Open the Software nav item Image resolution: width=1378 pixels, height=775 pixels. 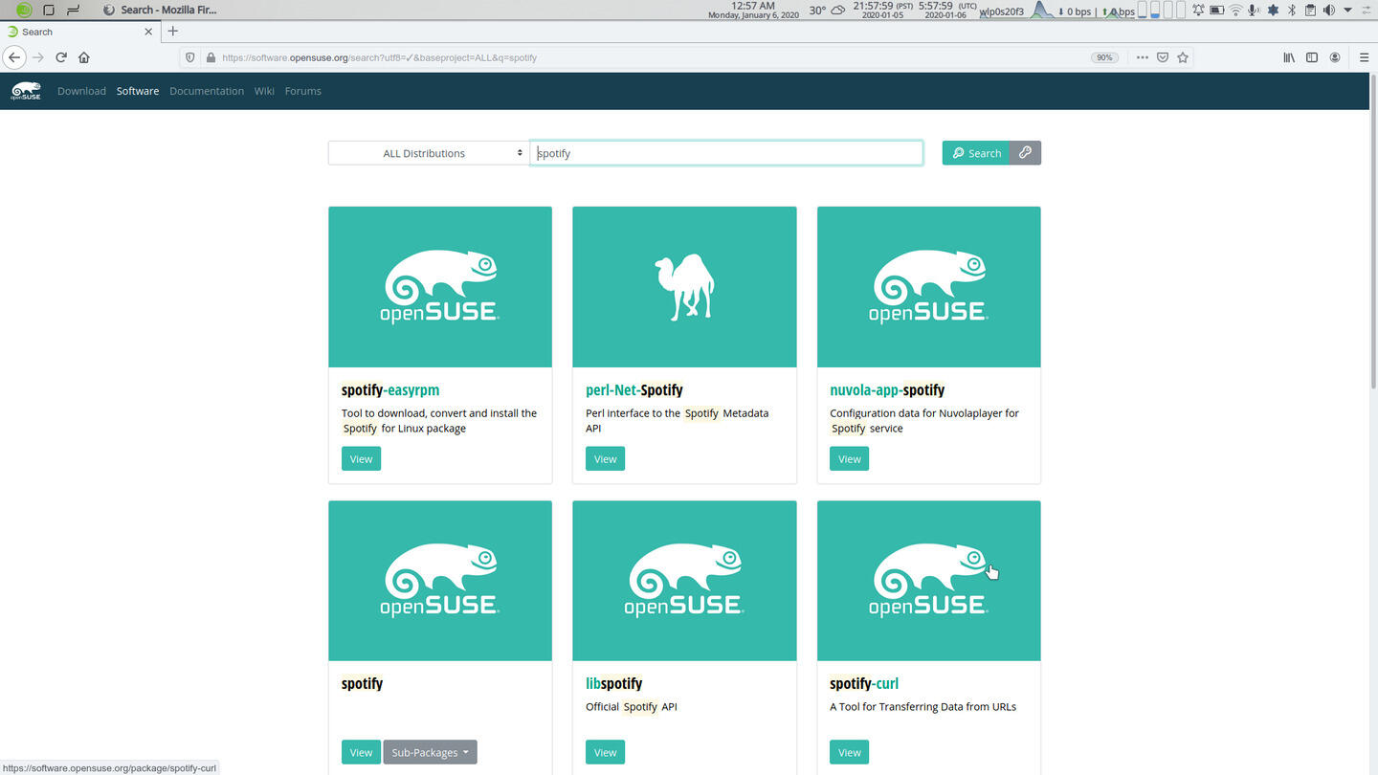click(138, 91)
